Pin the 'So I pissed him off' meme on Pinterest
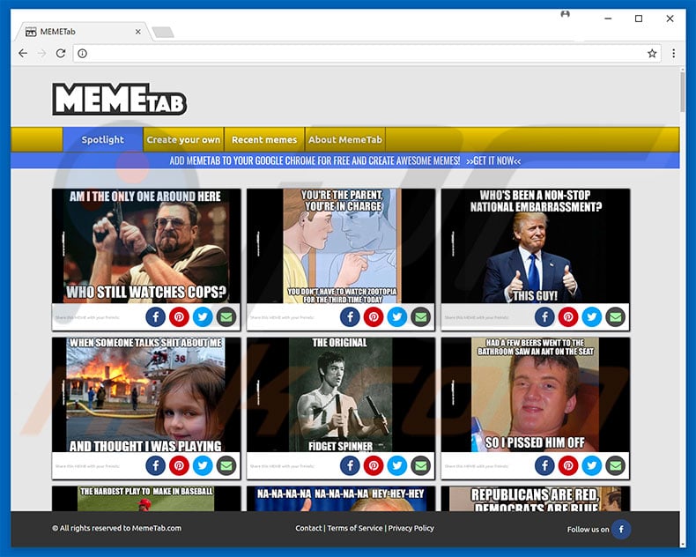The image size is (696, 557). coord(568,465)
